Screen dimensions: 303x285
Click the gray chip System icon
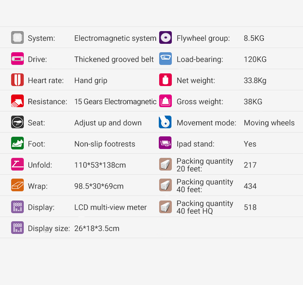(x=17, y=37)
